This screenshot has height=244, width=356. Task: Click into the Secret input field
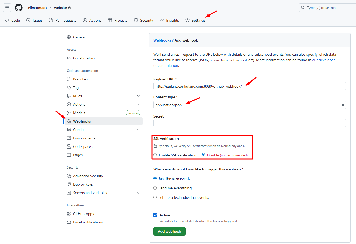click(249, 123)
